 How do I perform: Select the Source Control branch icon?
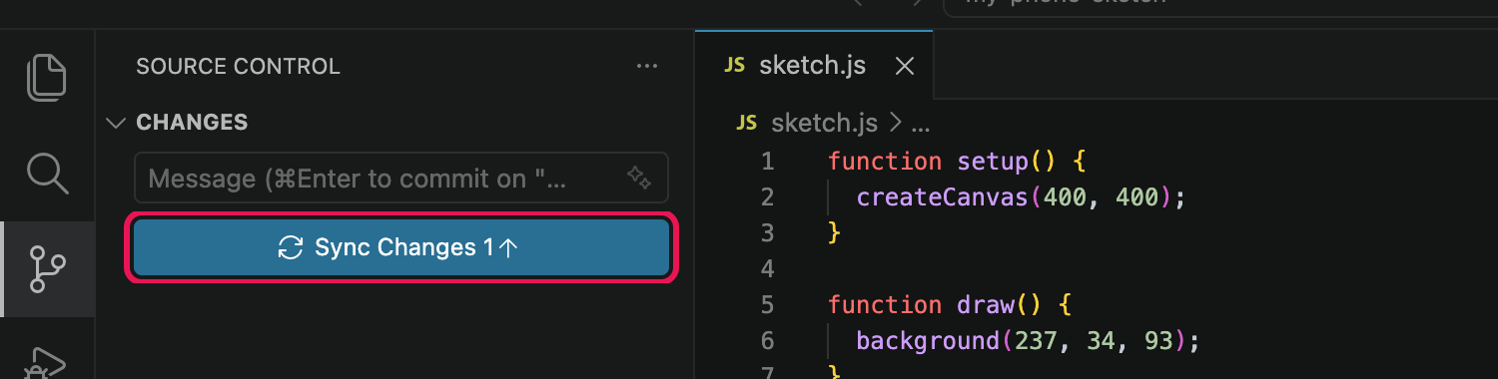coord(47,269)
